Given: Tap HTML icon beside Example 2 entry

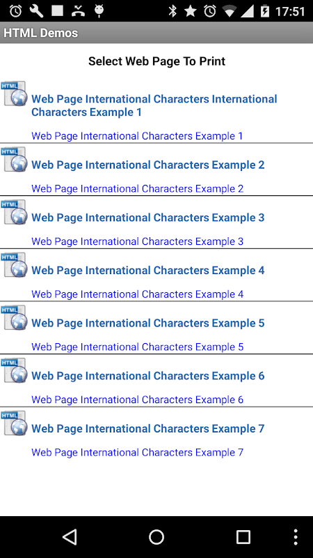Looking at the screenshot, I should coord(14,160).
